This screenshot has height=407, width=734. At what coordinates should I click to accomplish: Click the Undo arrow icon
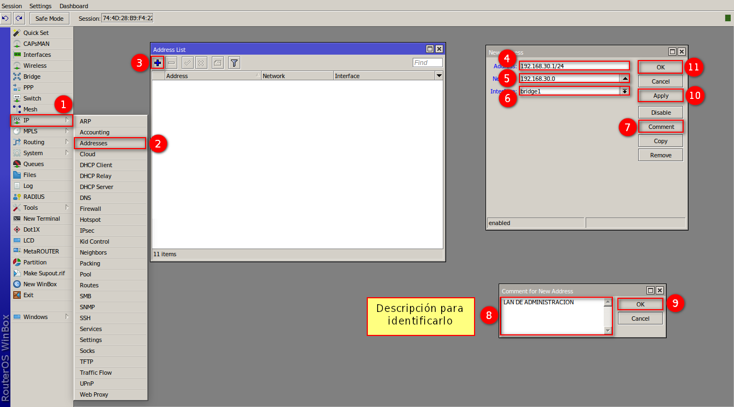pyautogui.click(x=5, y=19)
